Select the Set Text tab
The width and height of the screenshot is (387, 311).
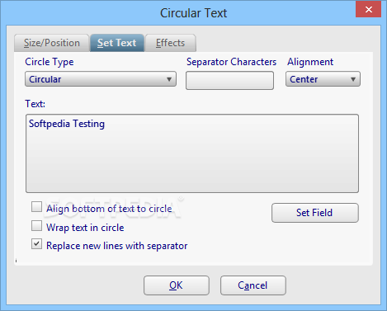117,43
